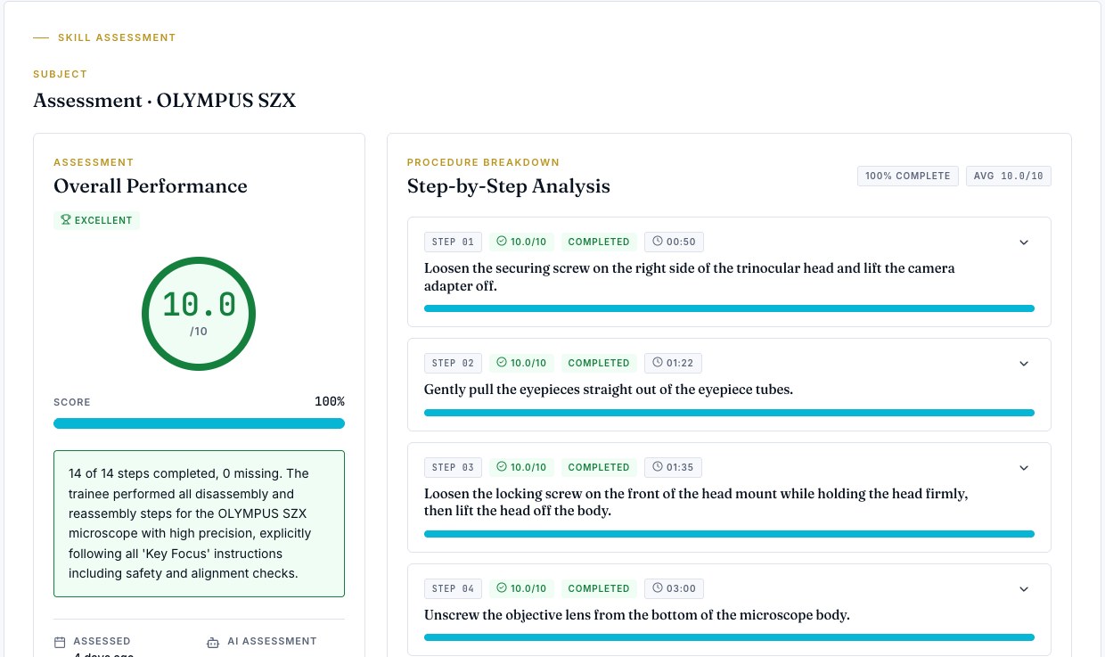This screenshot has width=1105, height=657.
Task: Click the 'Assessment · OLYMPUS SZX' heading
Action: tap(165, 101)
